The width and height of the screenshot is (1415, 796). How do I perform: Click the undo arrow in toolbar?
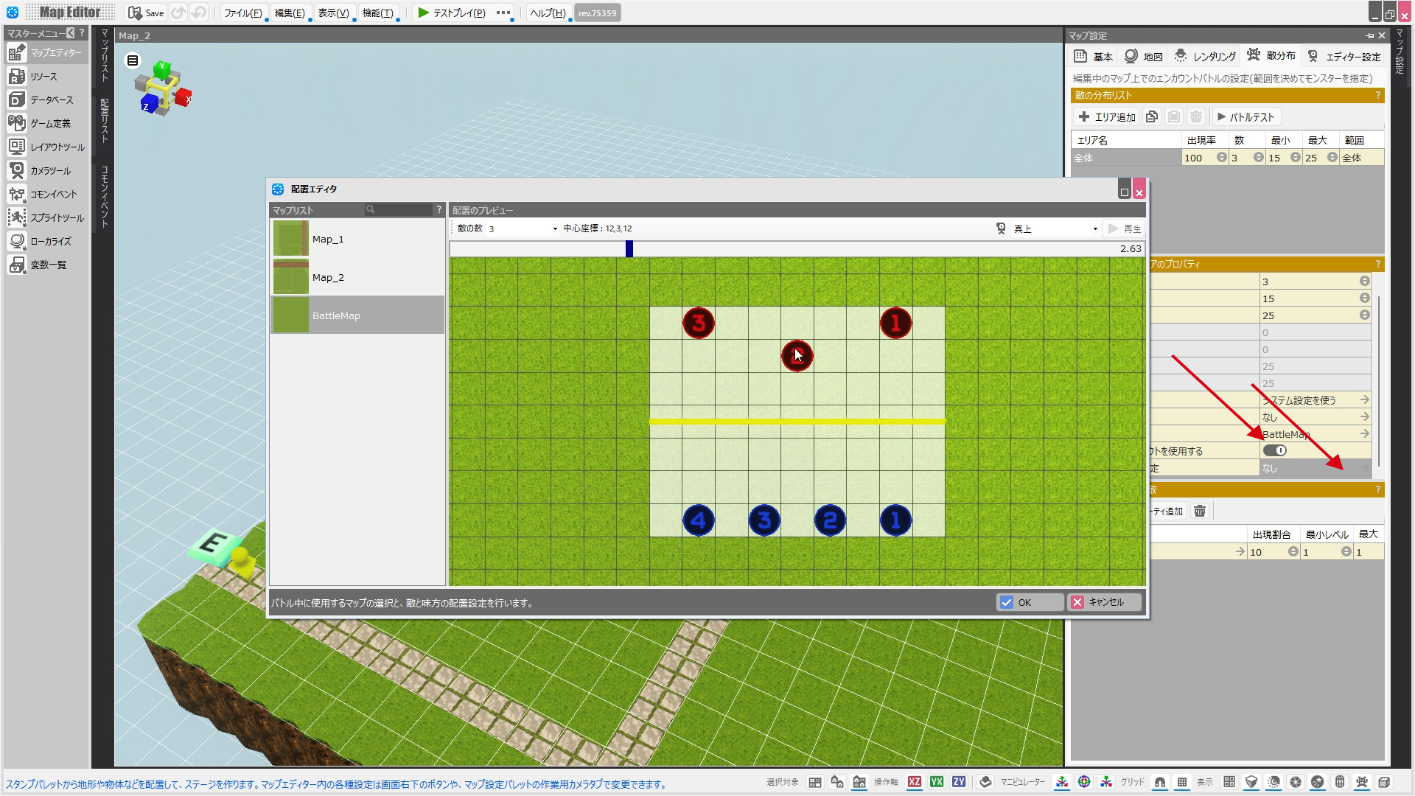pos(178,13)
